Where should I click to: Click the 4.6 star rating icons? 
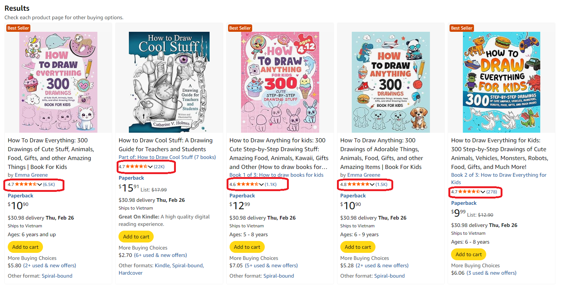[247, 184]
